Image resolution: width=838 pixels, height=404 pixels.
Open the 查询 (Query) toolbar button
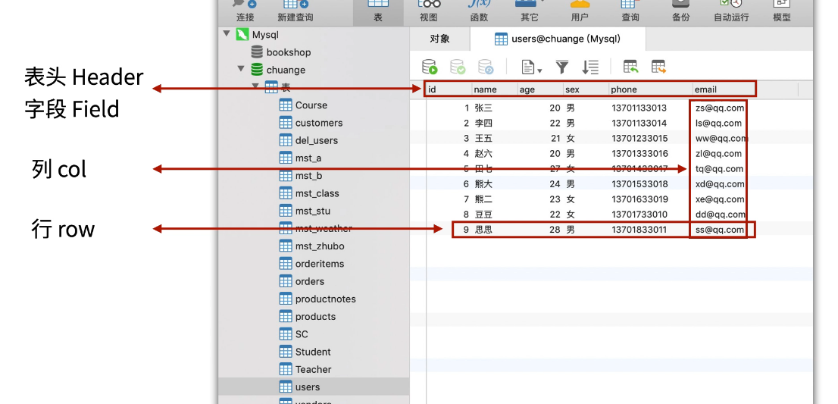pyautogui.click(x=630, y=12)
